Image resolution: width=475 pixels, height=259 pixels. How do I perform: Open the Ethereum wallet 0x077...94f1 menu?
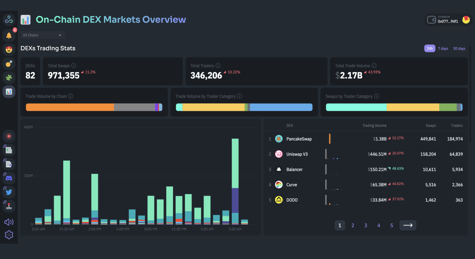point(448,20)
